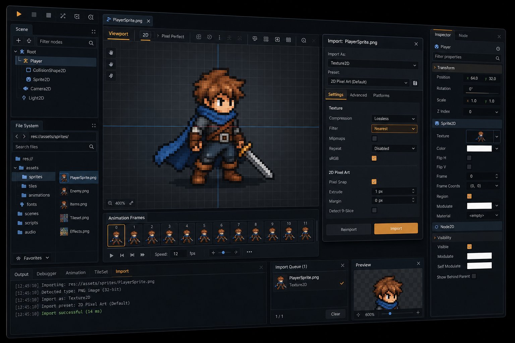Viewport: 515px width, 343px height.
Task: Click the Player node target icon in Inspector
Action: pos(498,49)
